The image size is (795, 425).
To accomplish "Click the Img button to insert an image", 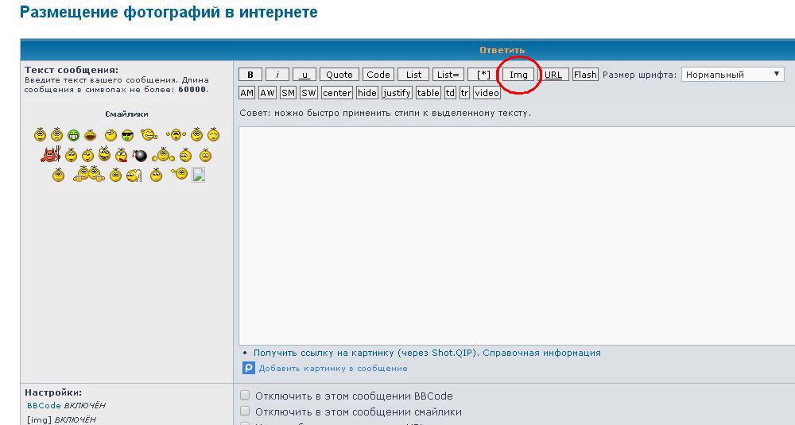I will (x=518, y=75).
